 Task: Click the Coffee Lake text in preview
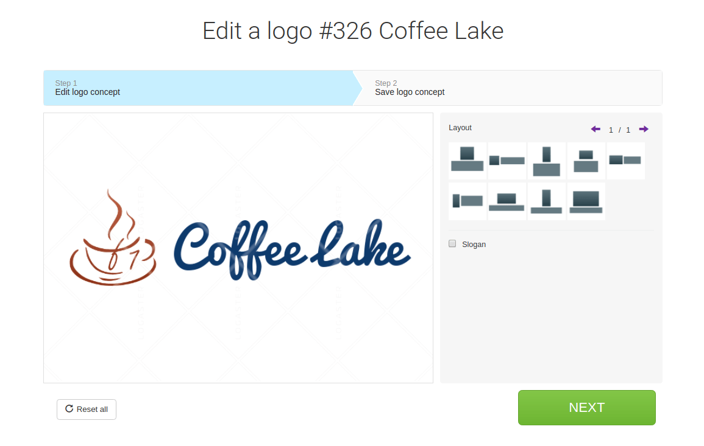pos(292,249)
